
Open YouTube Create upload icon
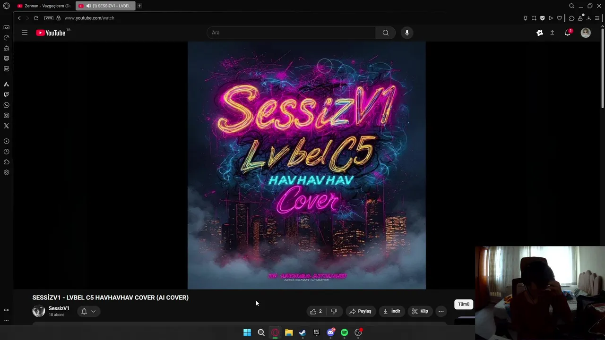pyautogui.click(x=552, y=33)
